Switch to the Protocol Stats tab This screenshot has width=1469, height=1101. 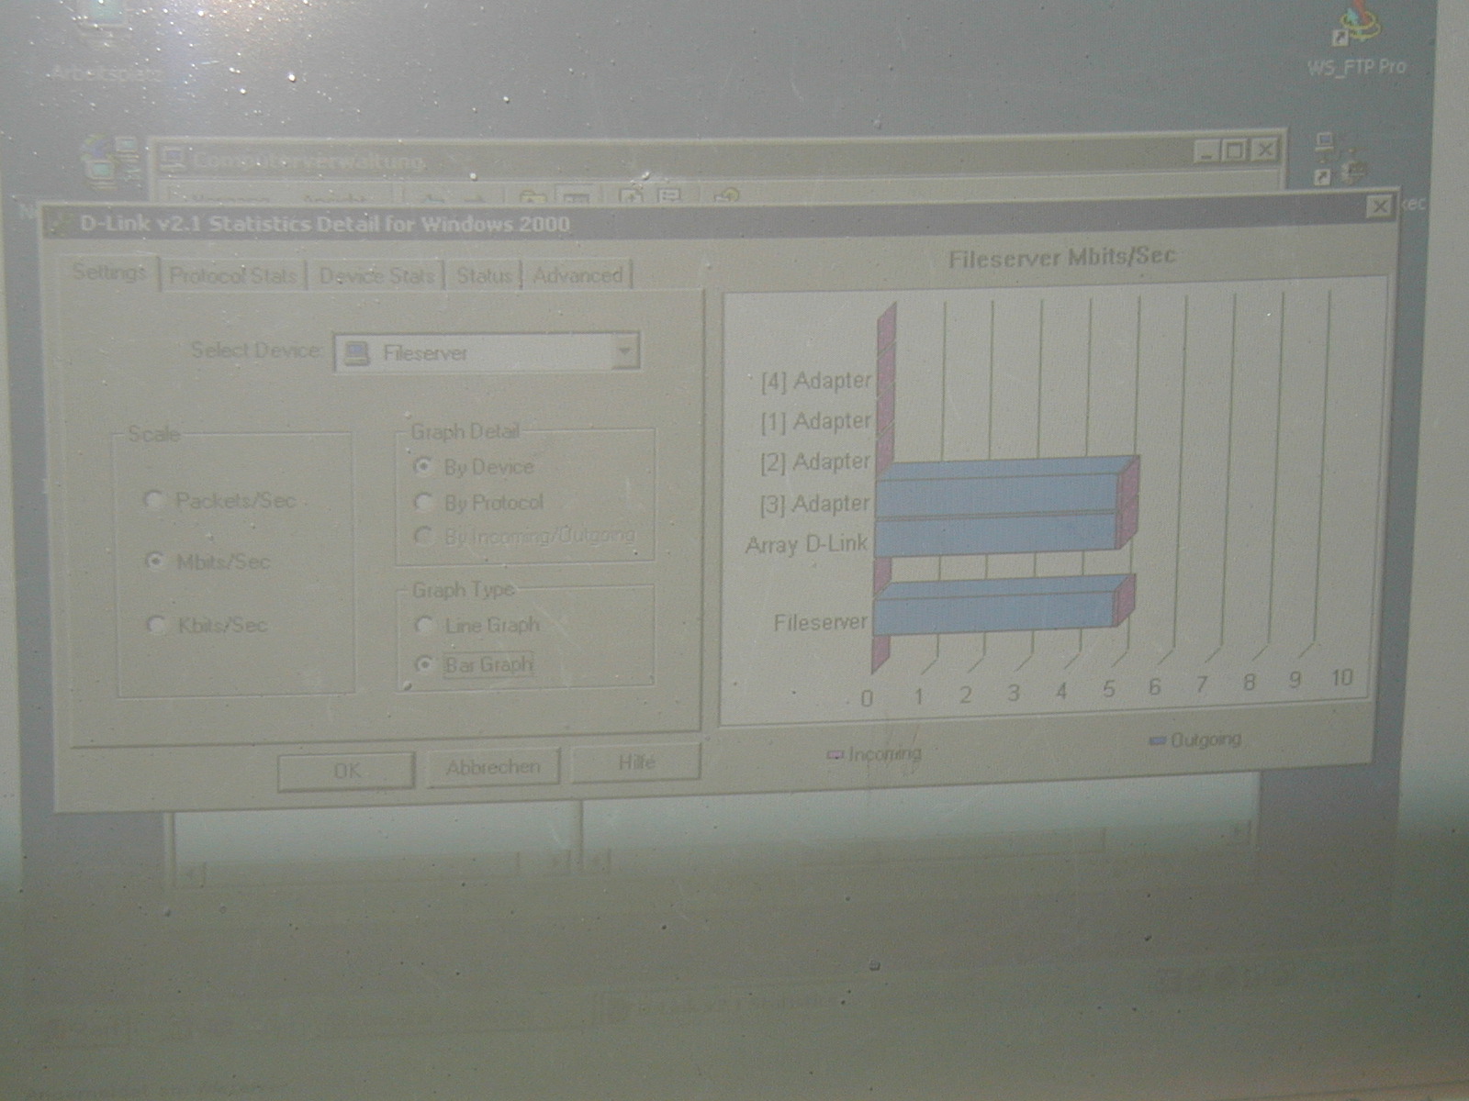233,275
